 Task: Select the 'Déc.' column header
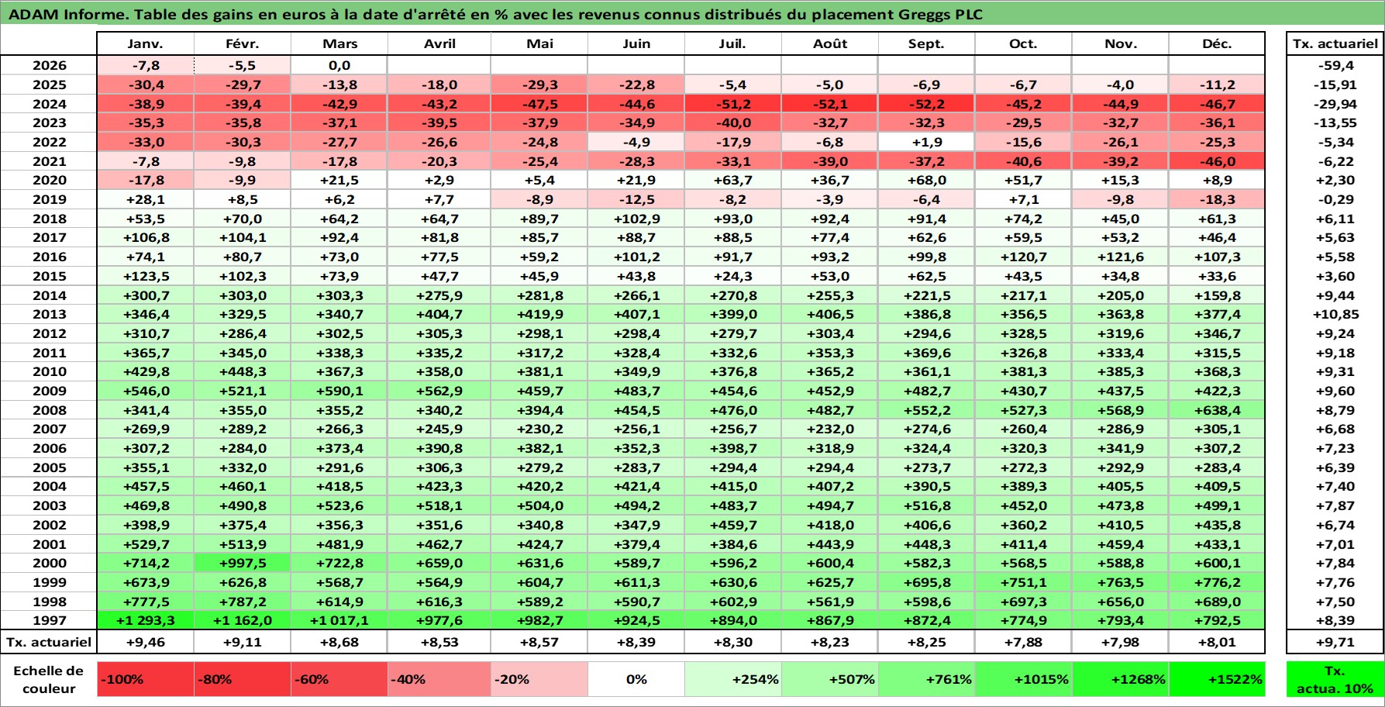(1217, 44)
